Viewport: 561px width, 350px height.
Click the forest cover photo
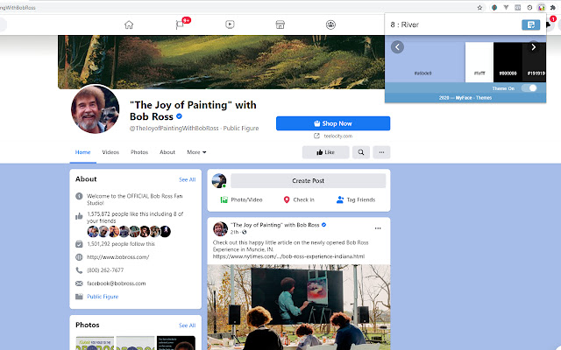pos(221,62)
